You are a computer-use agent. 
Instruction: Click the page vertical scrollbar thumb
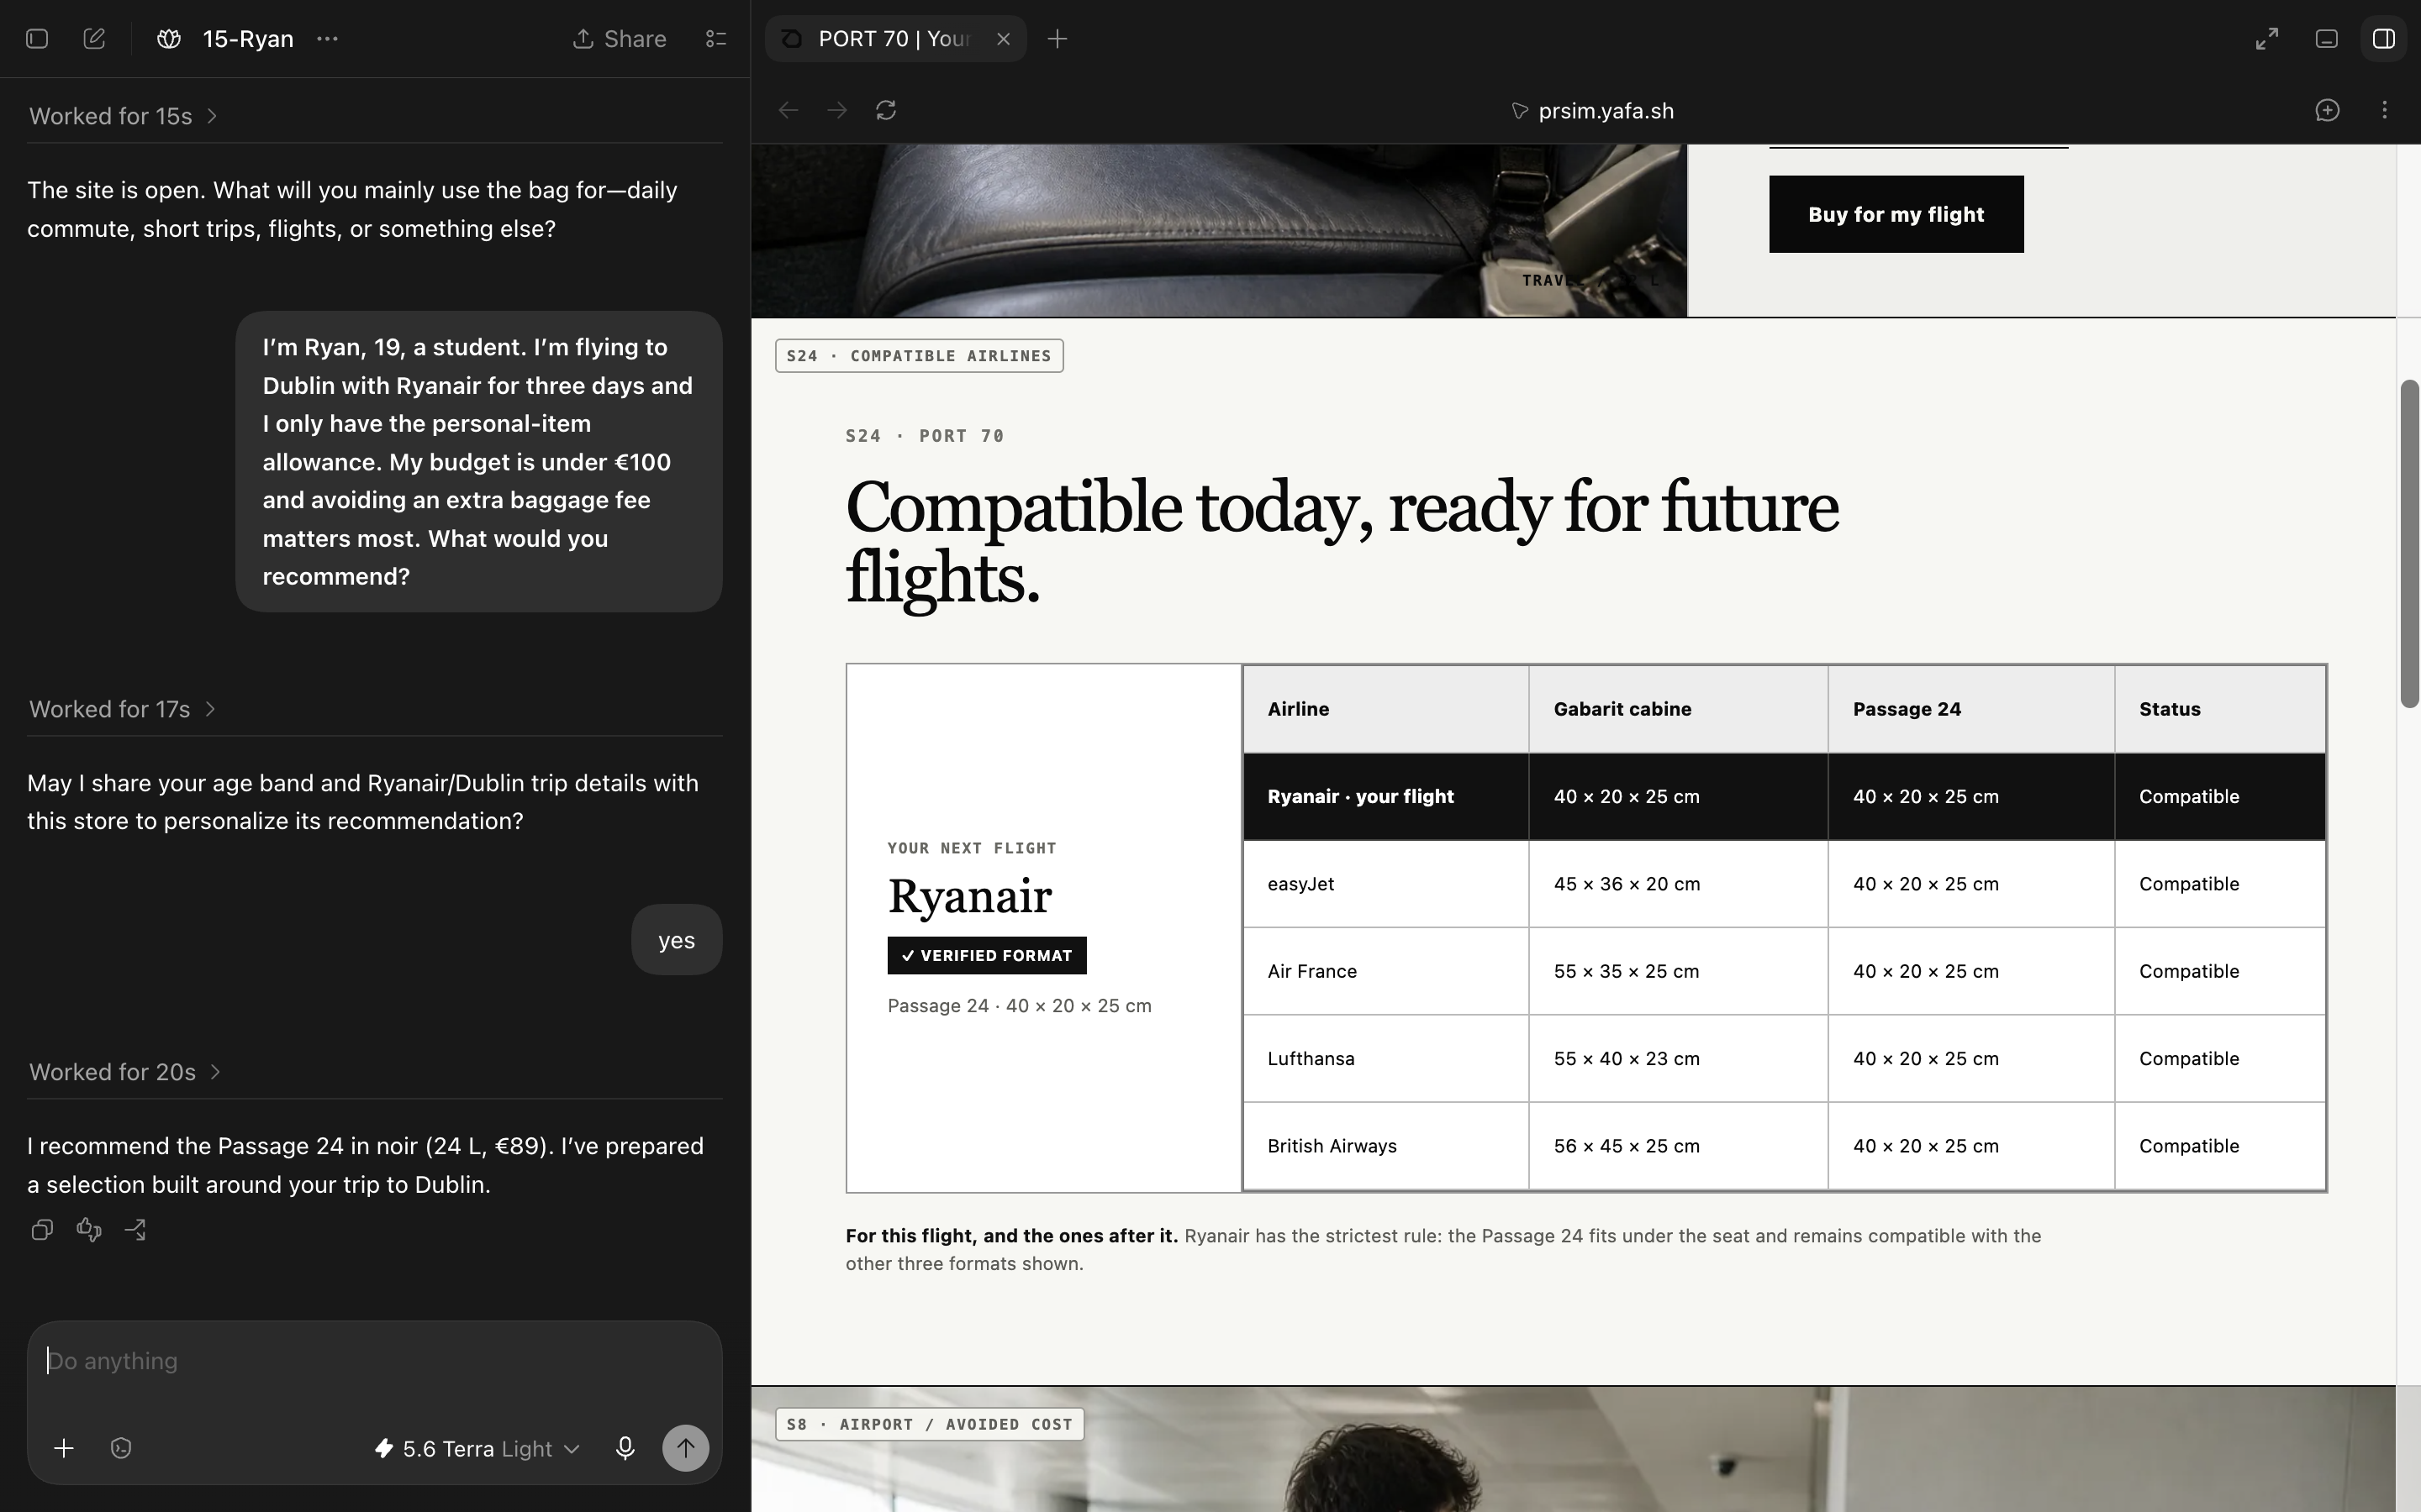[x=2410, y=544]
